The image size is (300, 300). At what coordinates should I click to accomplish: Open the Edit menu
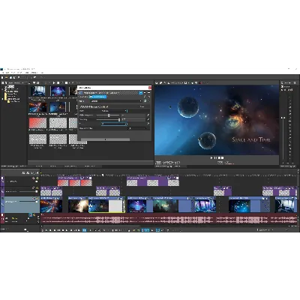tap(7, 73)
